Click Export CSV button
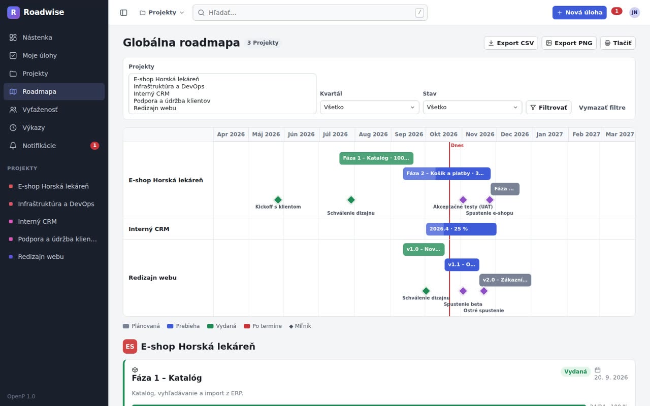The width and height of the screenshot is (650, 406). pyautogui.click(x=511, y=43)
